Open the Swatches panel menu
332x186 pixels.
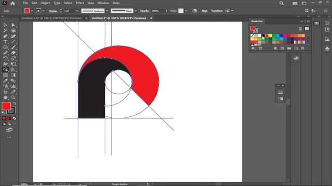tap(308, 21)
